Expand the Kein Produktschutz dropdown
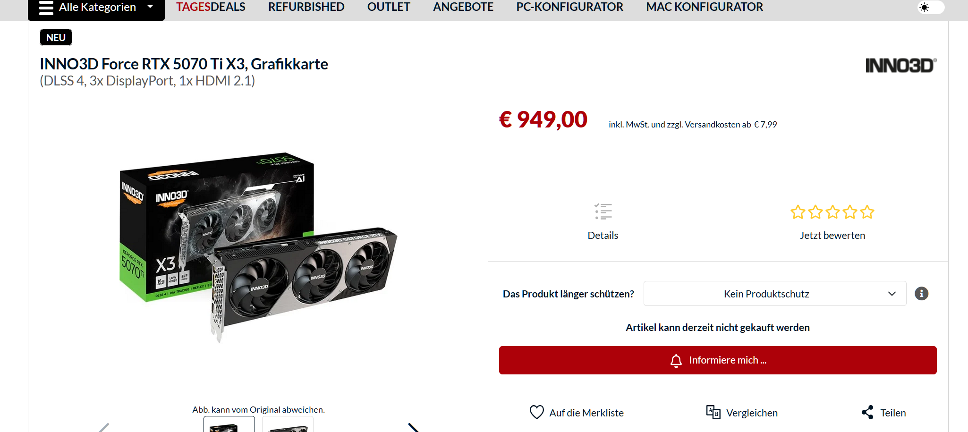Screen dimensions: 968x432 [x=775, y=294]
